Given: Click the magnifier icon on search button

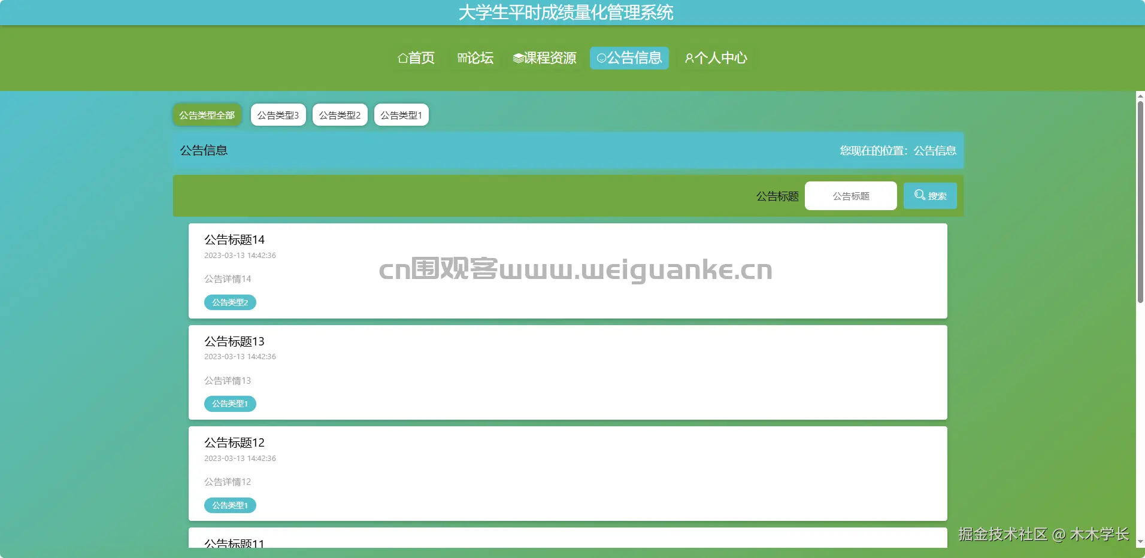Looking at the screenshot, I should coord(920,195).
